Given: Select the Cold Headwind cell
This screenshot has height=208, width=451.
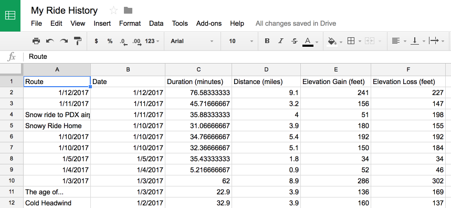Looking at the screenshot, I should [x=57, y=203].
